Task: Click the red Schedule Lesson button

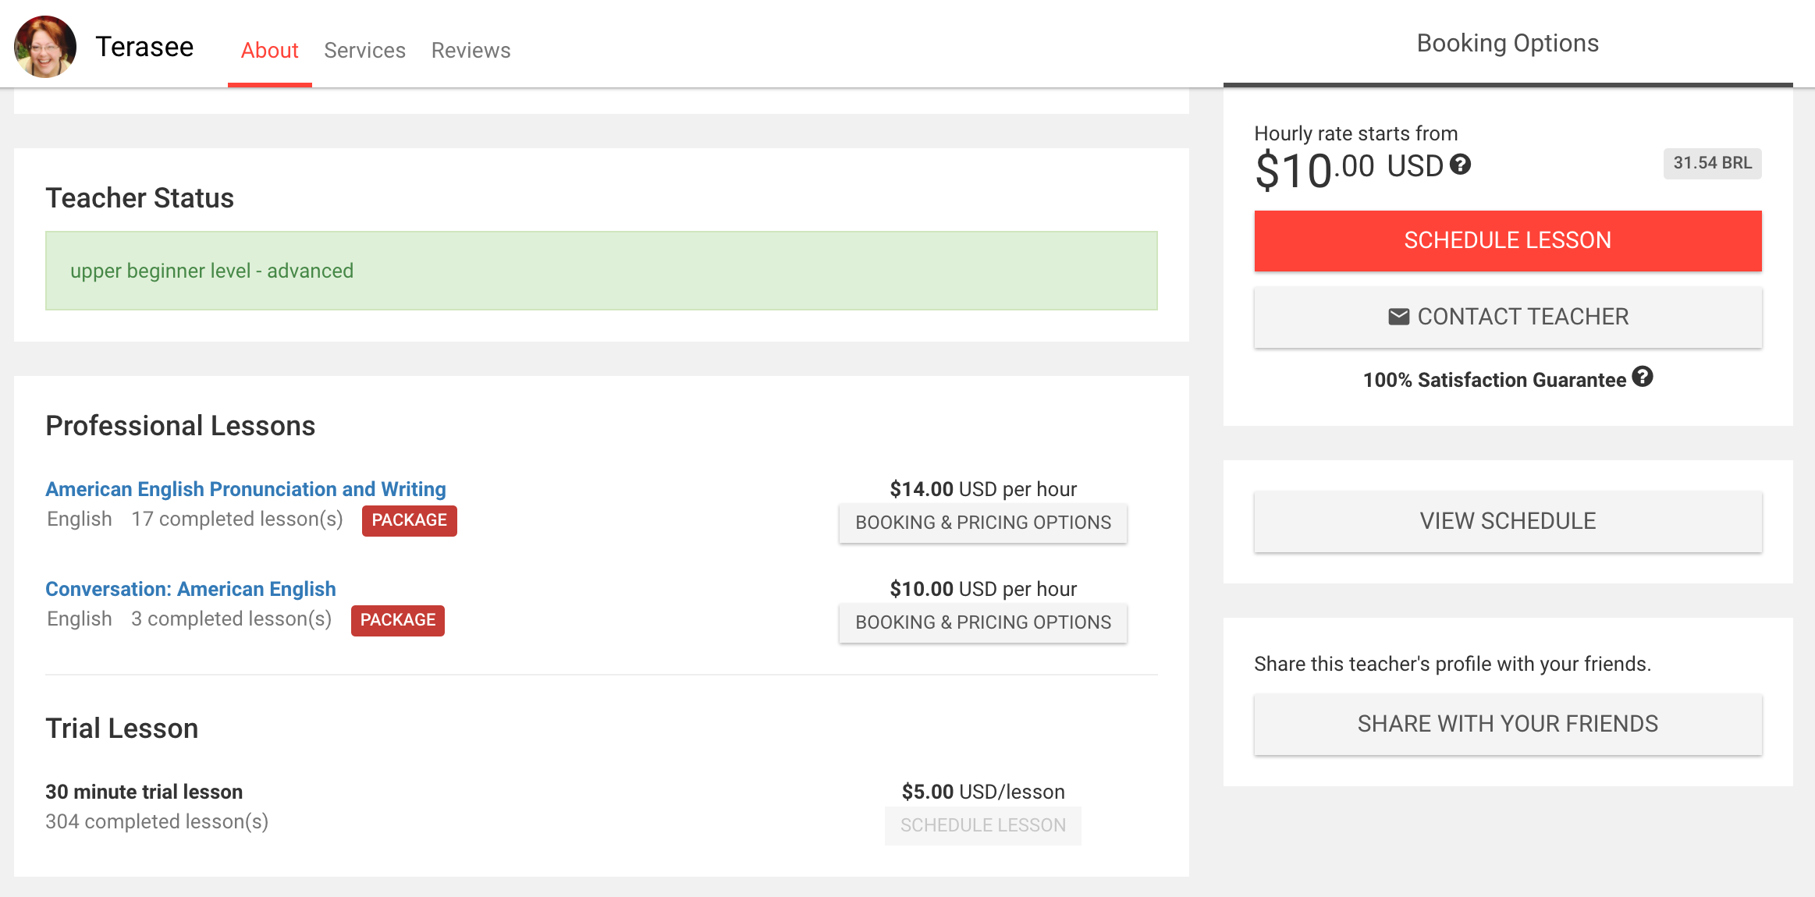Action: tap(1508, 241)
